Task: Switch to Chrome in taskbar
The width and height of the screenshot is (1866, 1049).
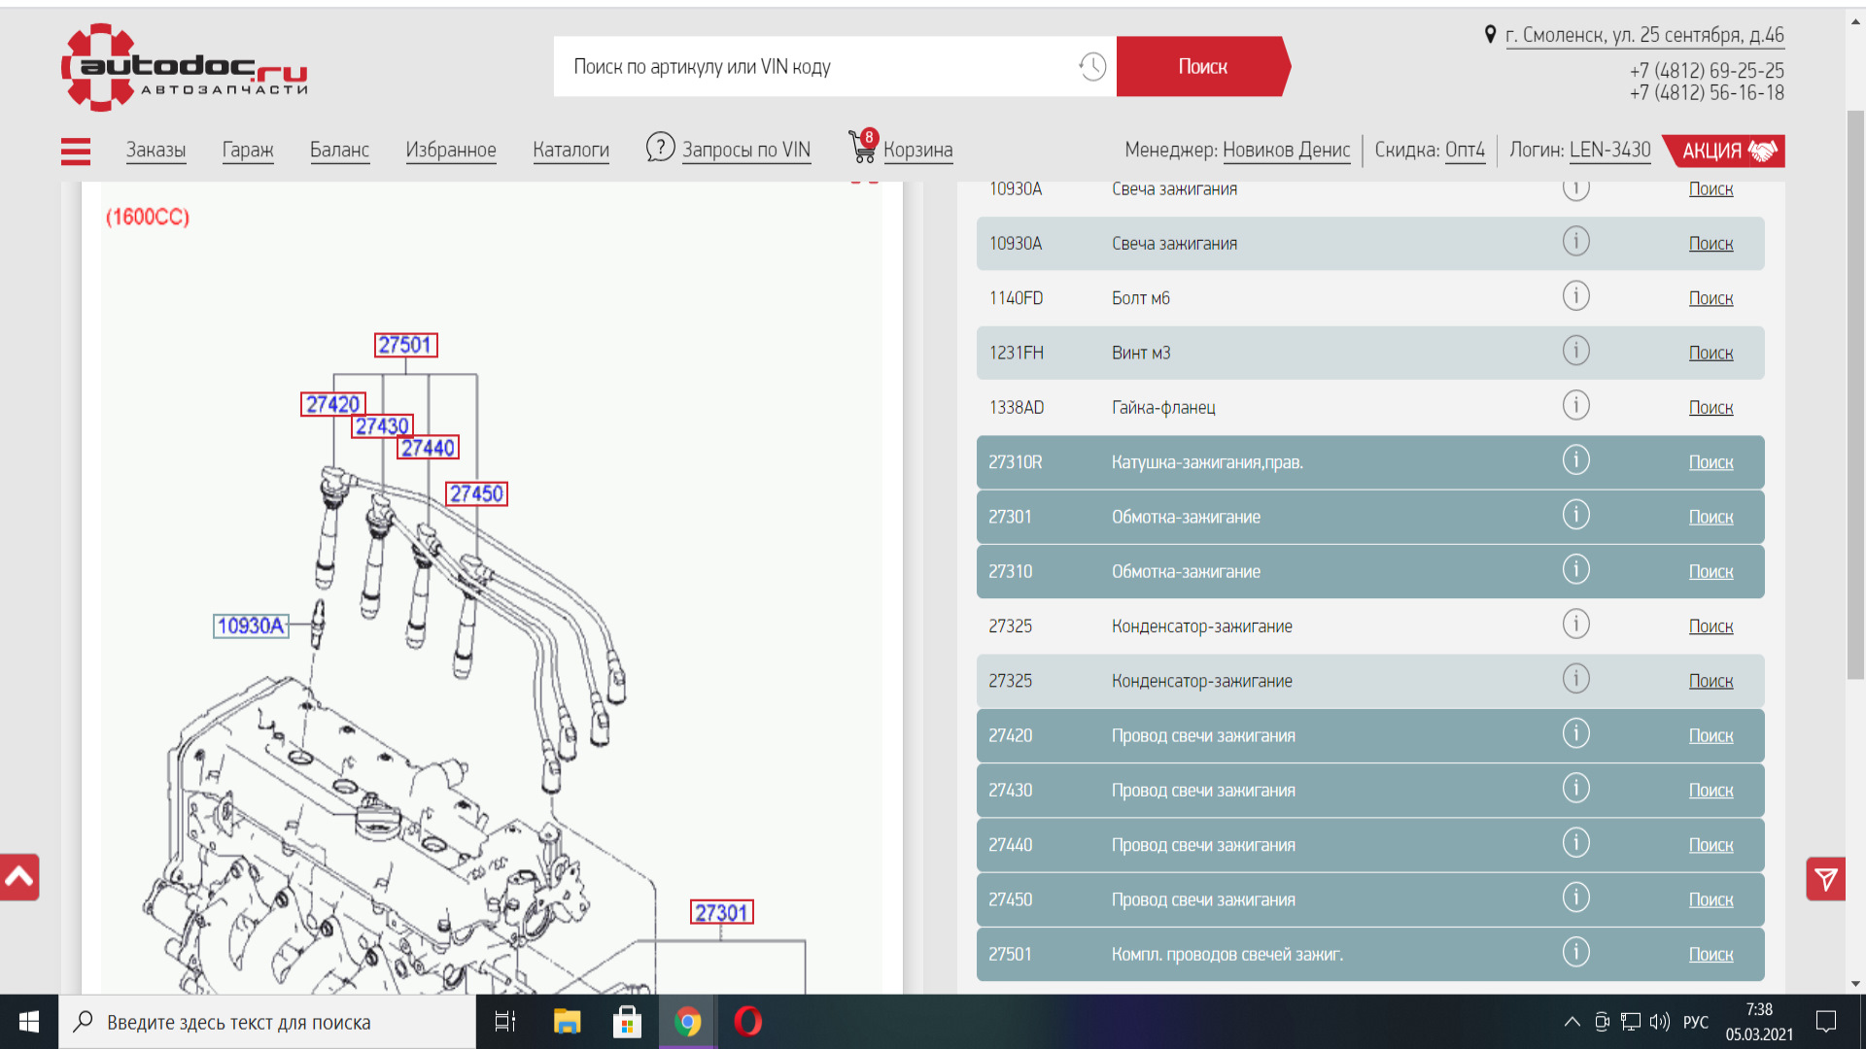Action: click(x=688, y=1022)
